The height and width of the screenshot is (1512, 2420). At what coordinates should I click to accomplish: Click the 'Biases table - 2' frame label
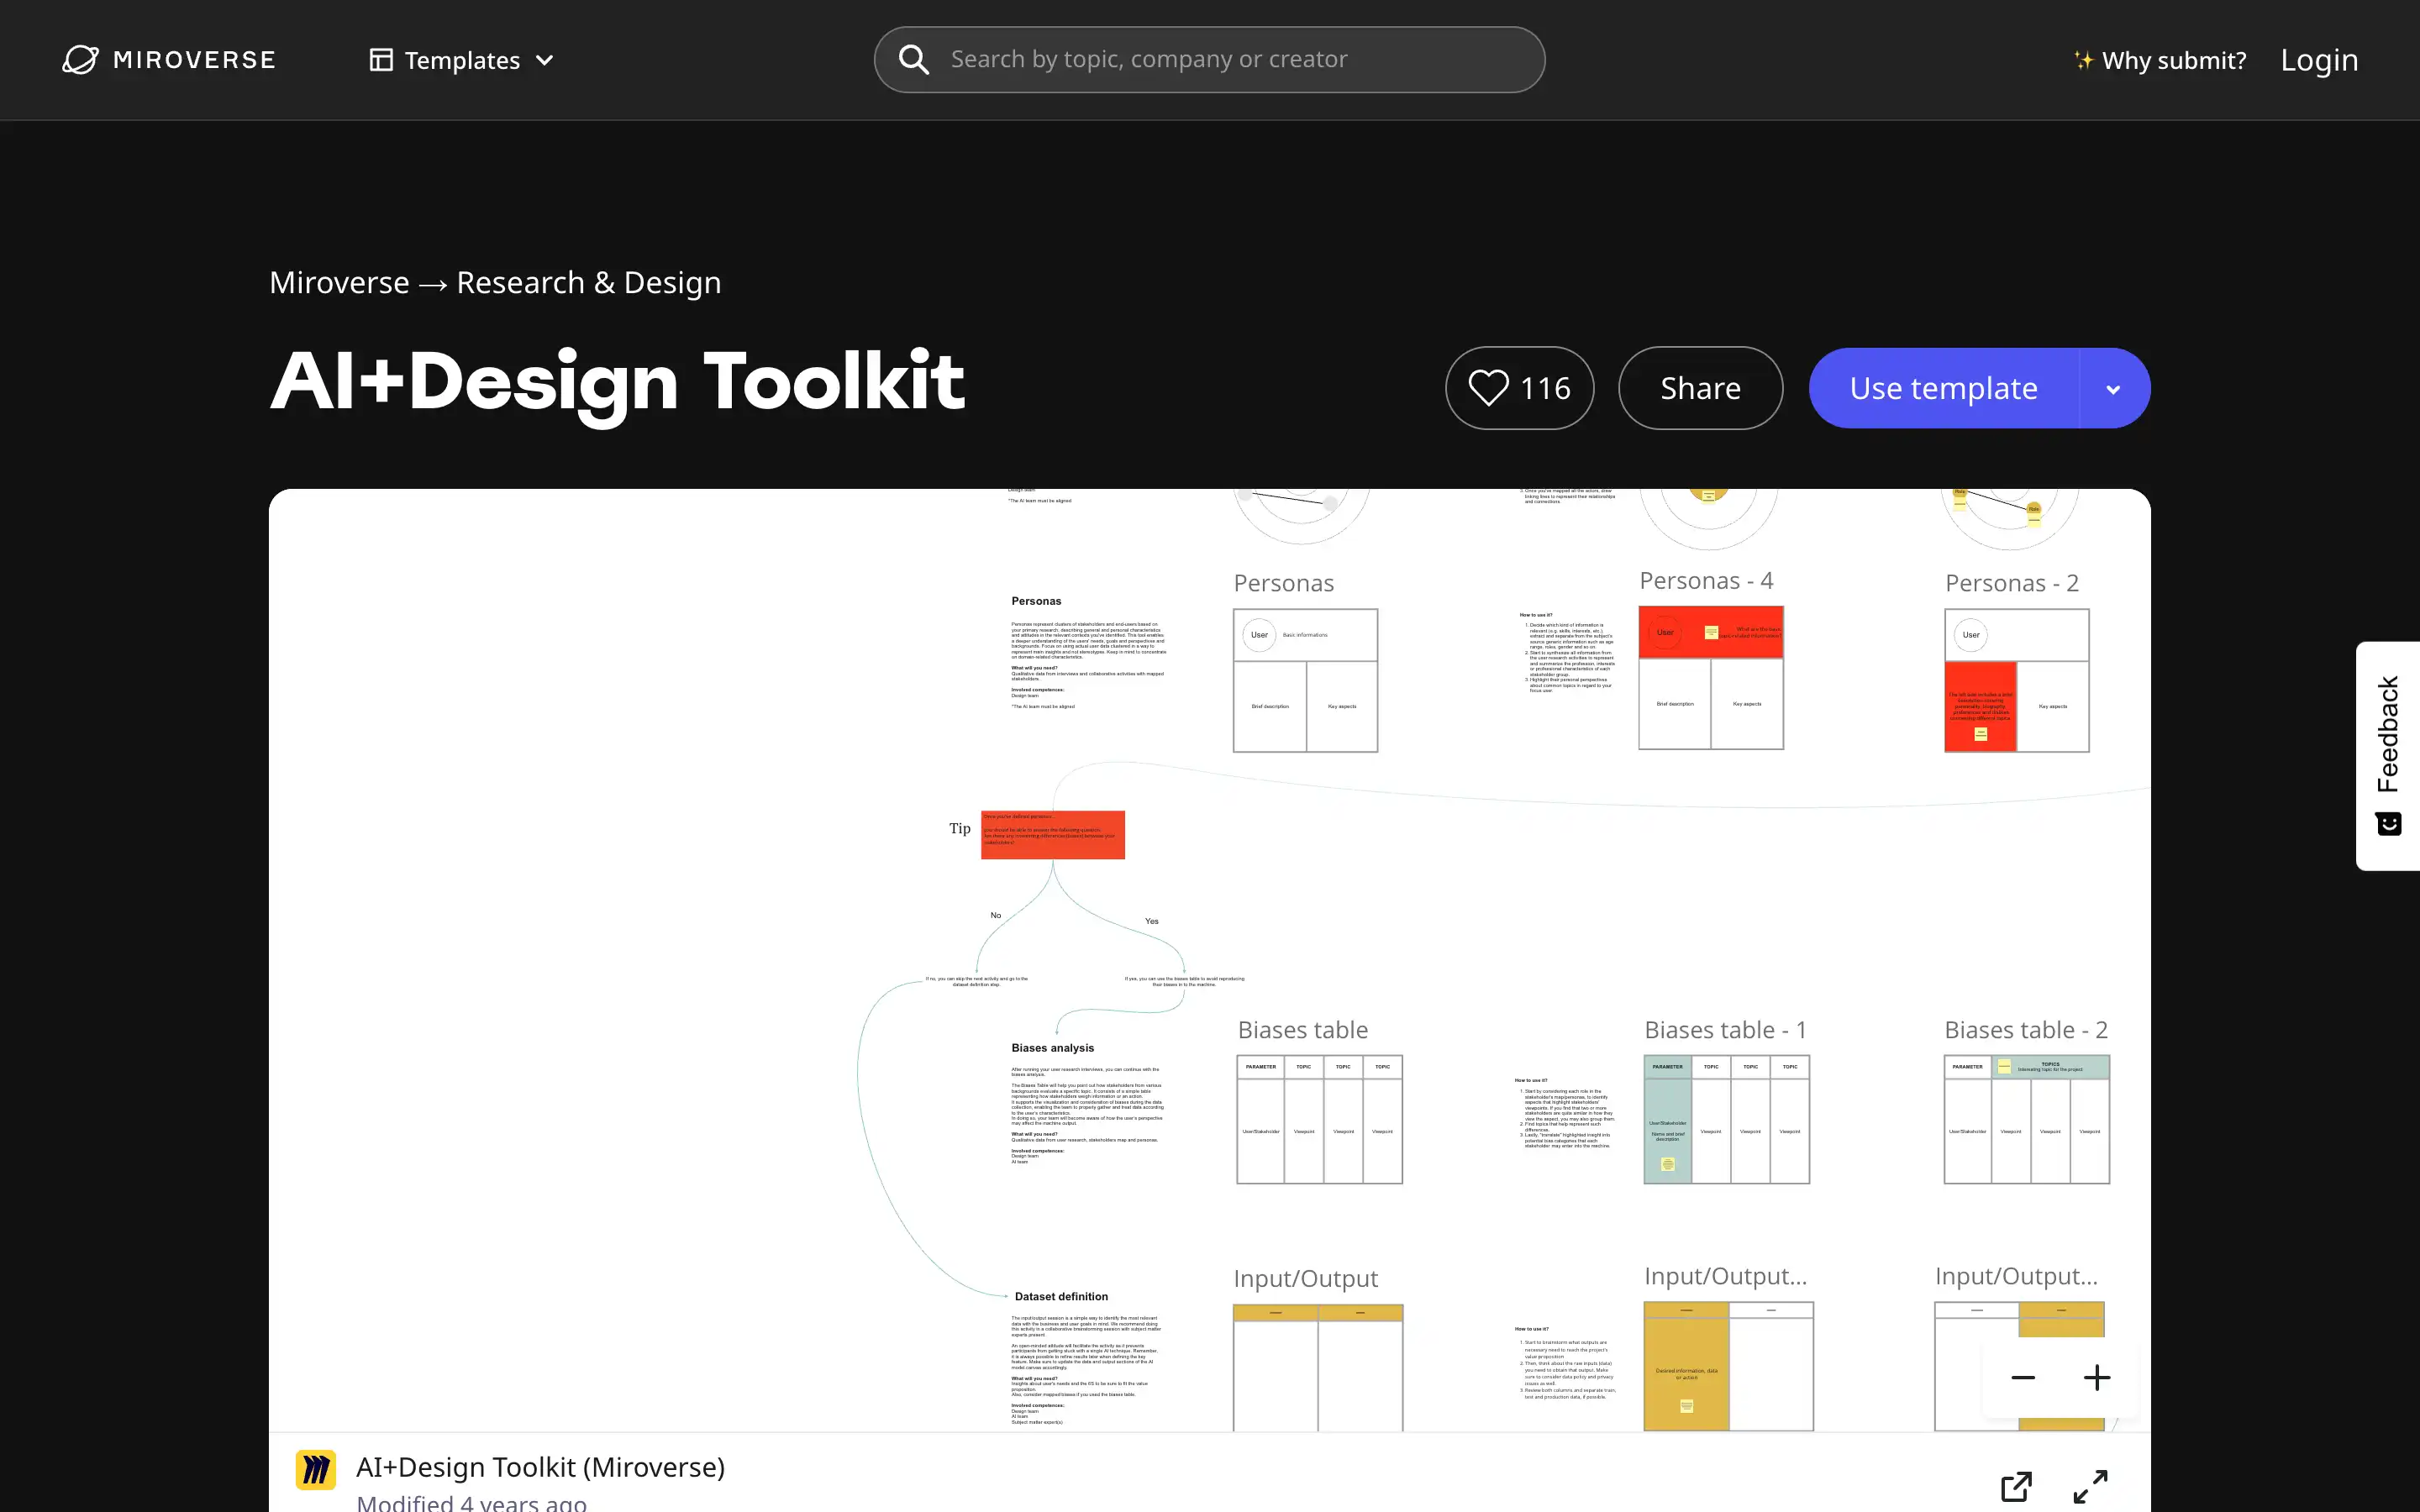point(2025,1030)
